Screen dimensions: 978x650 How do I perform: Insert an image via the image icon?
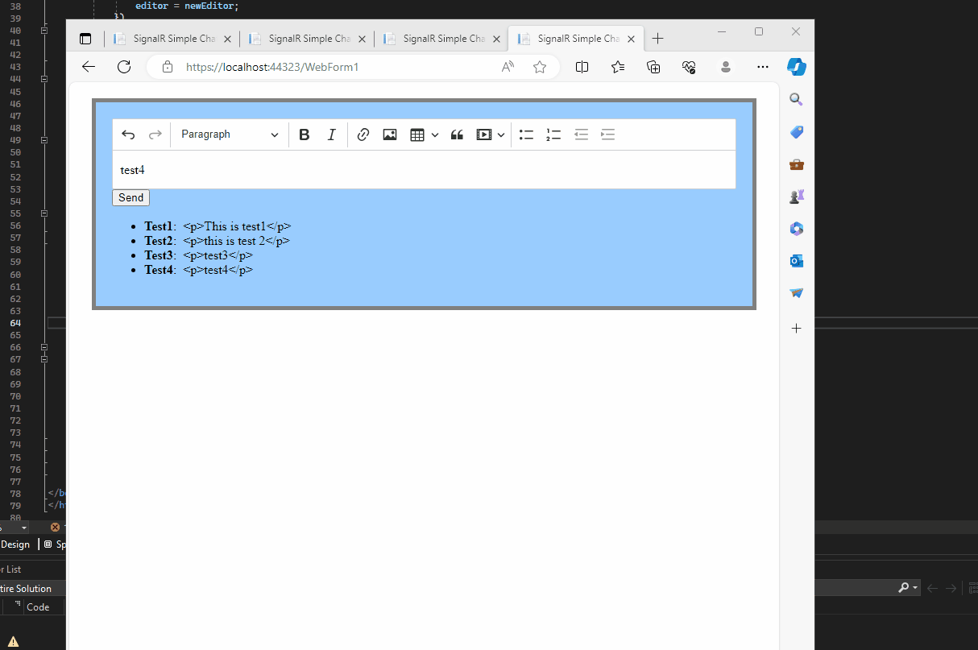coord(389,135)
